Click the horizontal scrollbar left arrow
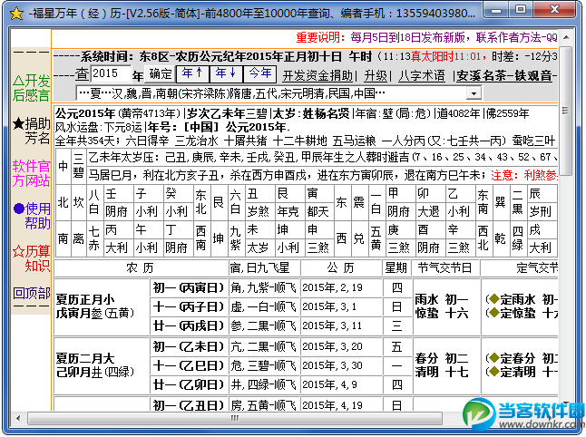The height and width of the screenshot is (437, 586). [x=18, y=418]
